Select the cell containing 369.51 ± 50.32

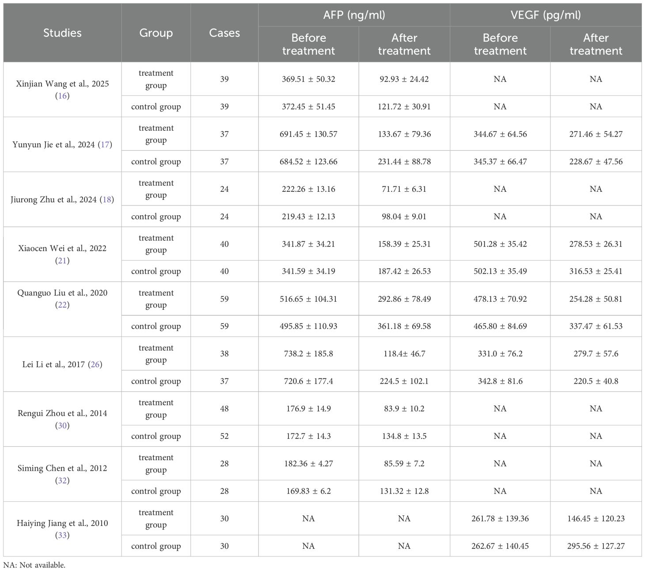(x=308, y=79)
